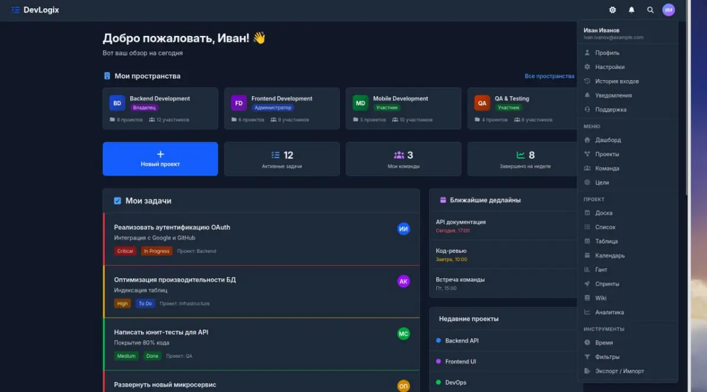Click the ОП assignee avatar on микросервис task
707x392 pixels.
pos(403,386)
